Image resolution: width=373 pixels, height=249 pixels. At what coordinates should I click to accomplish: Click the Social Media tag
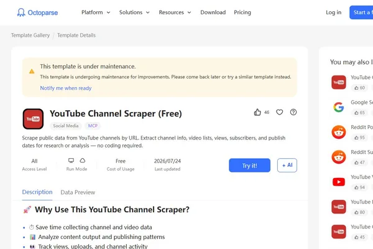66,126
